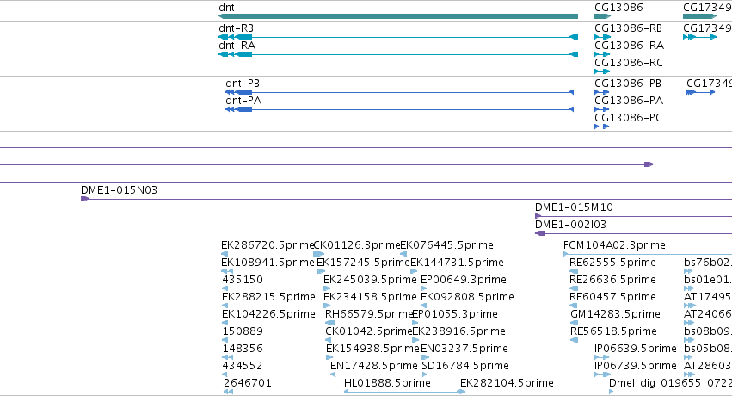Screen dimensions: 732x396
Task: Select the DME1-015M10 BAC clone label
Action: click(x=574, y=207)
